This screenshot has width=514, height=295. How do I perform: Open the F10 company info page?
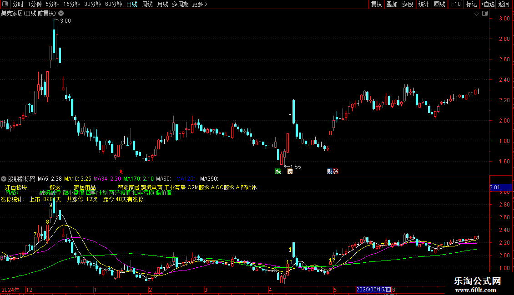pos(456,4)
